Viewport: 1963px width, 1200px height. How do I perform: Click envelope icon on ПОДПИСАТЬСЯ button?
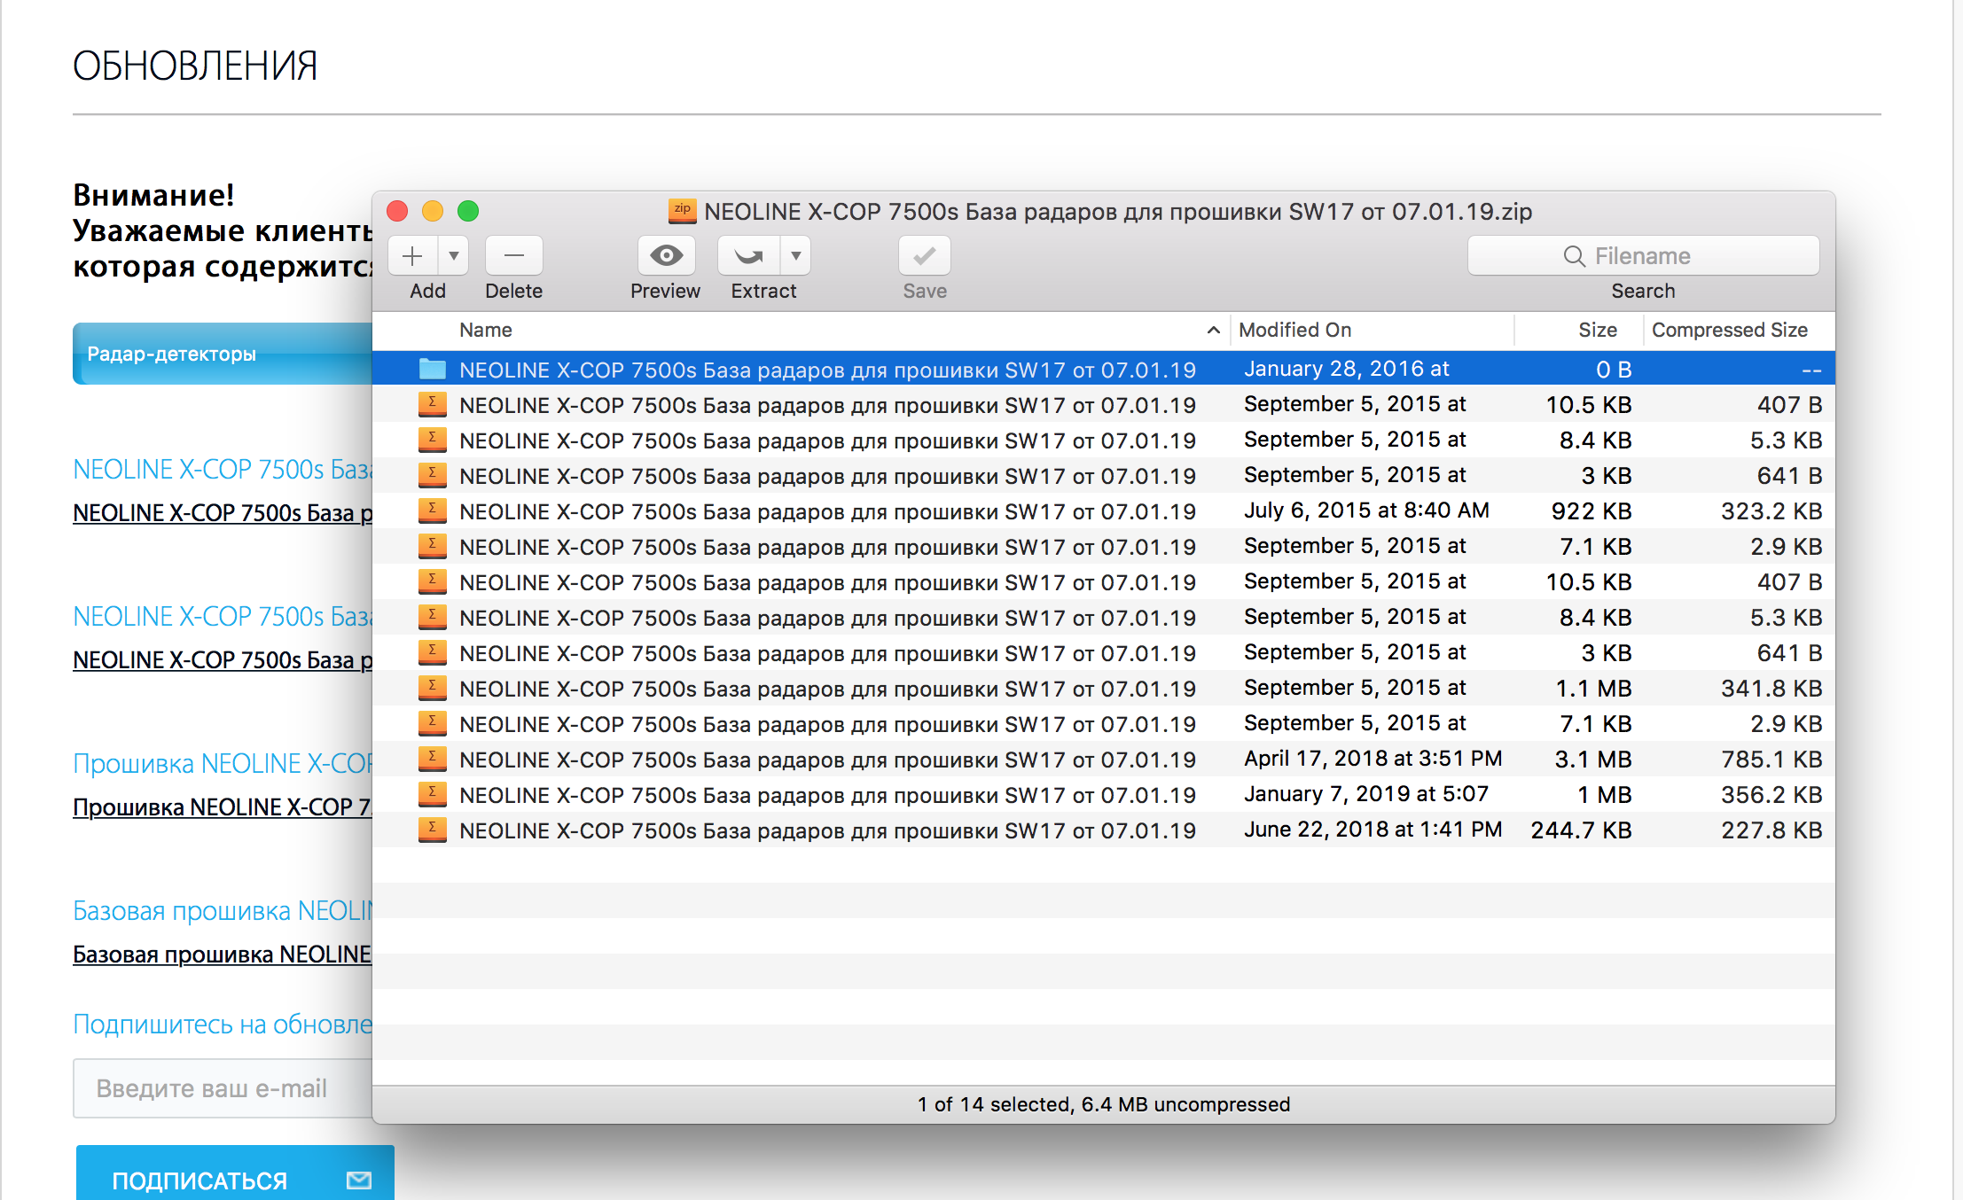point(359,1180)
